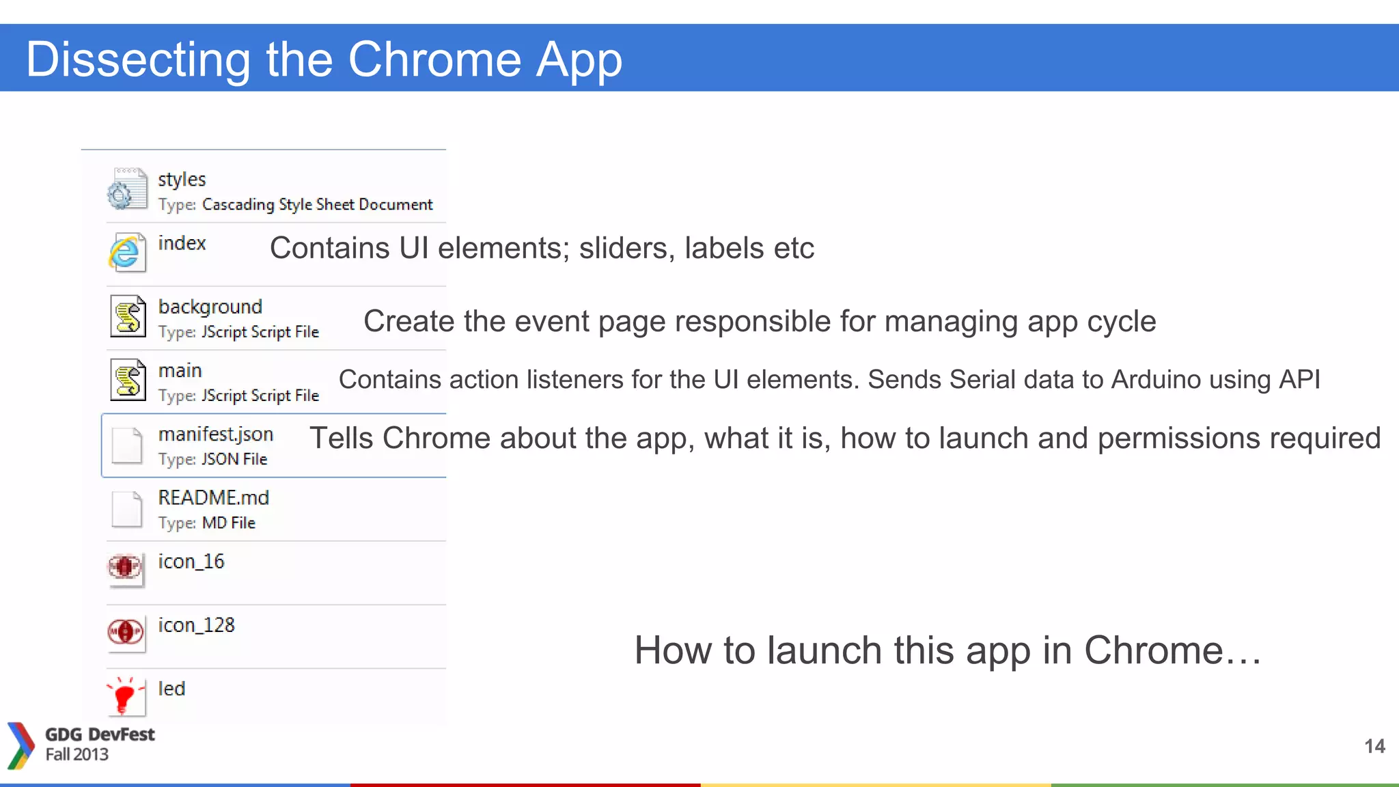Click 'Dissecting the Chrome App' slide title
This screenshot has width=1399, height=787.
tap(324, 59)
